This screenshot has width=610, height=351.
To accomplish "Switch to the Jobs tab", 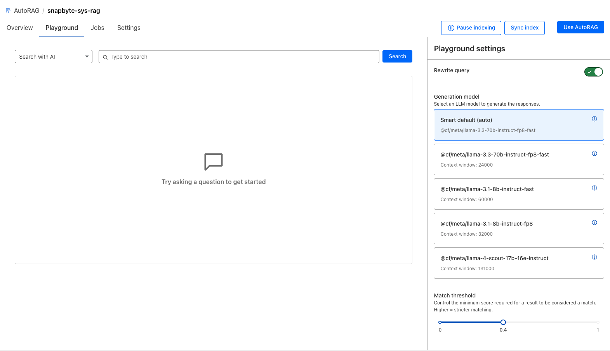I will point(97,28).
